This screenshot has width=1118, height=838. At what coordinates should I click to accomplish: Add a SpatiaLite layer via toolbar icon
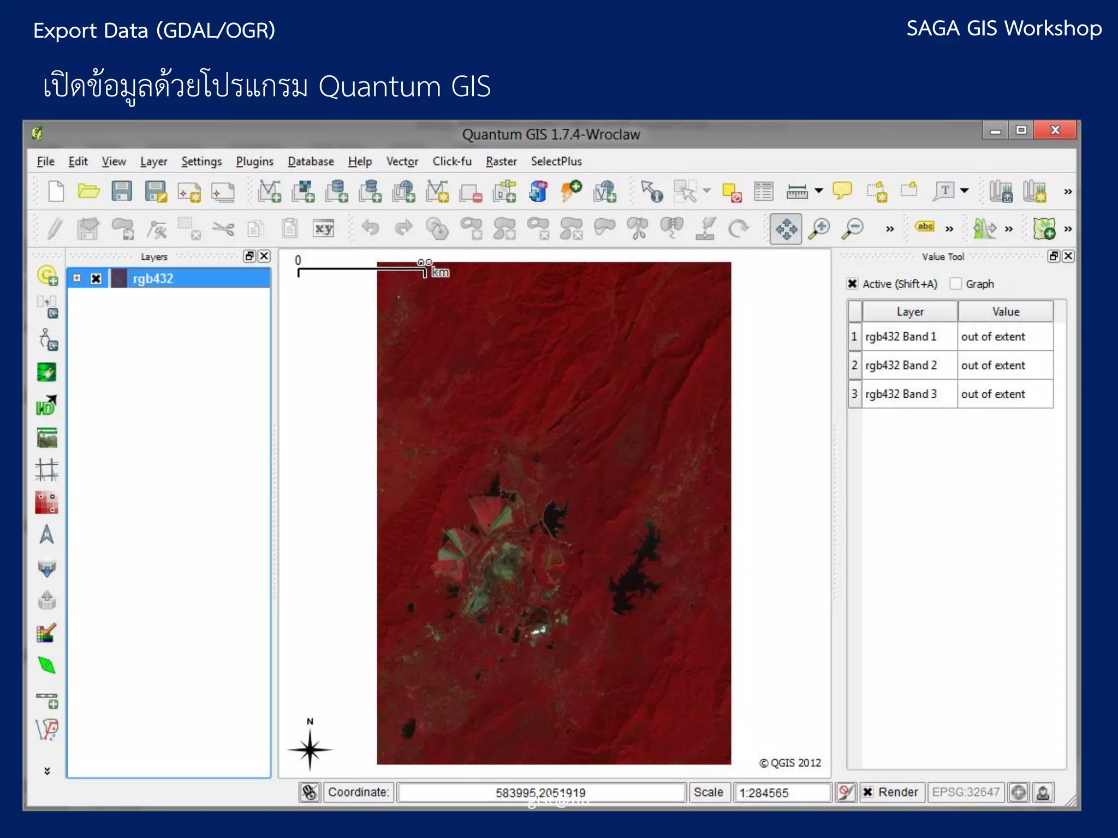click(x=370, y=191)
